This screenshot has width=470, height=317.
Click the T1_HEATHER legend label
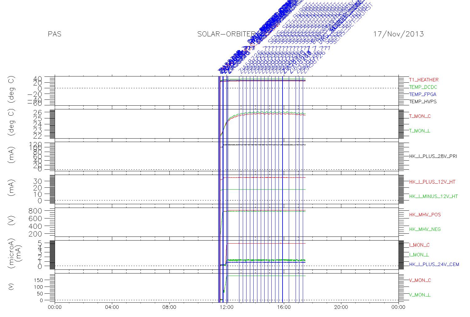click(x=424, y=80)
